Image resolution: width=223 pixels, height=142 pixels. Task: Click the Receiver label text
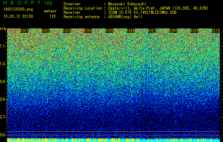tap(72, 12)
